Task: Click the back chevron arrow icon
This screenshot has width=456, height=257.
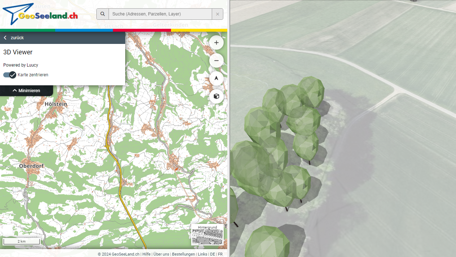Action: tap(5, 38)
